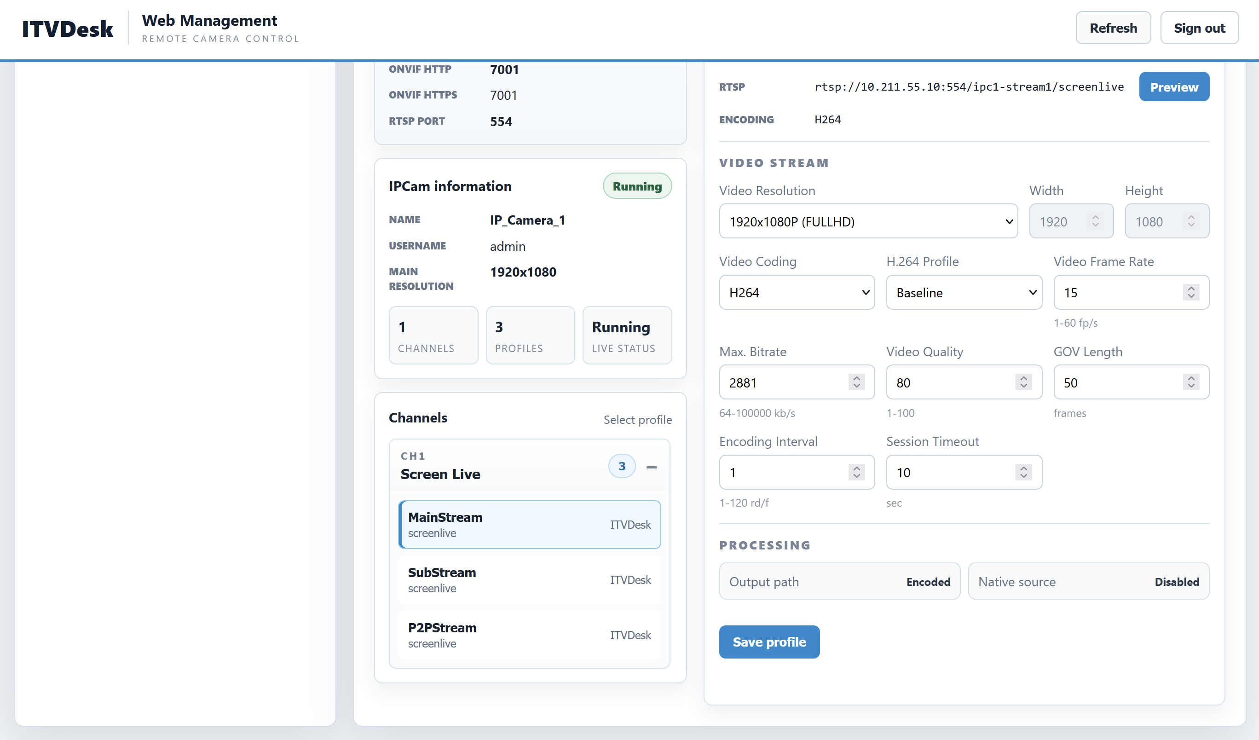Click ITVDesk label in P2PStream row
Screen dimensions: 1259x740
point(630,635)
